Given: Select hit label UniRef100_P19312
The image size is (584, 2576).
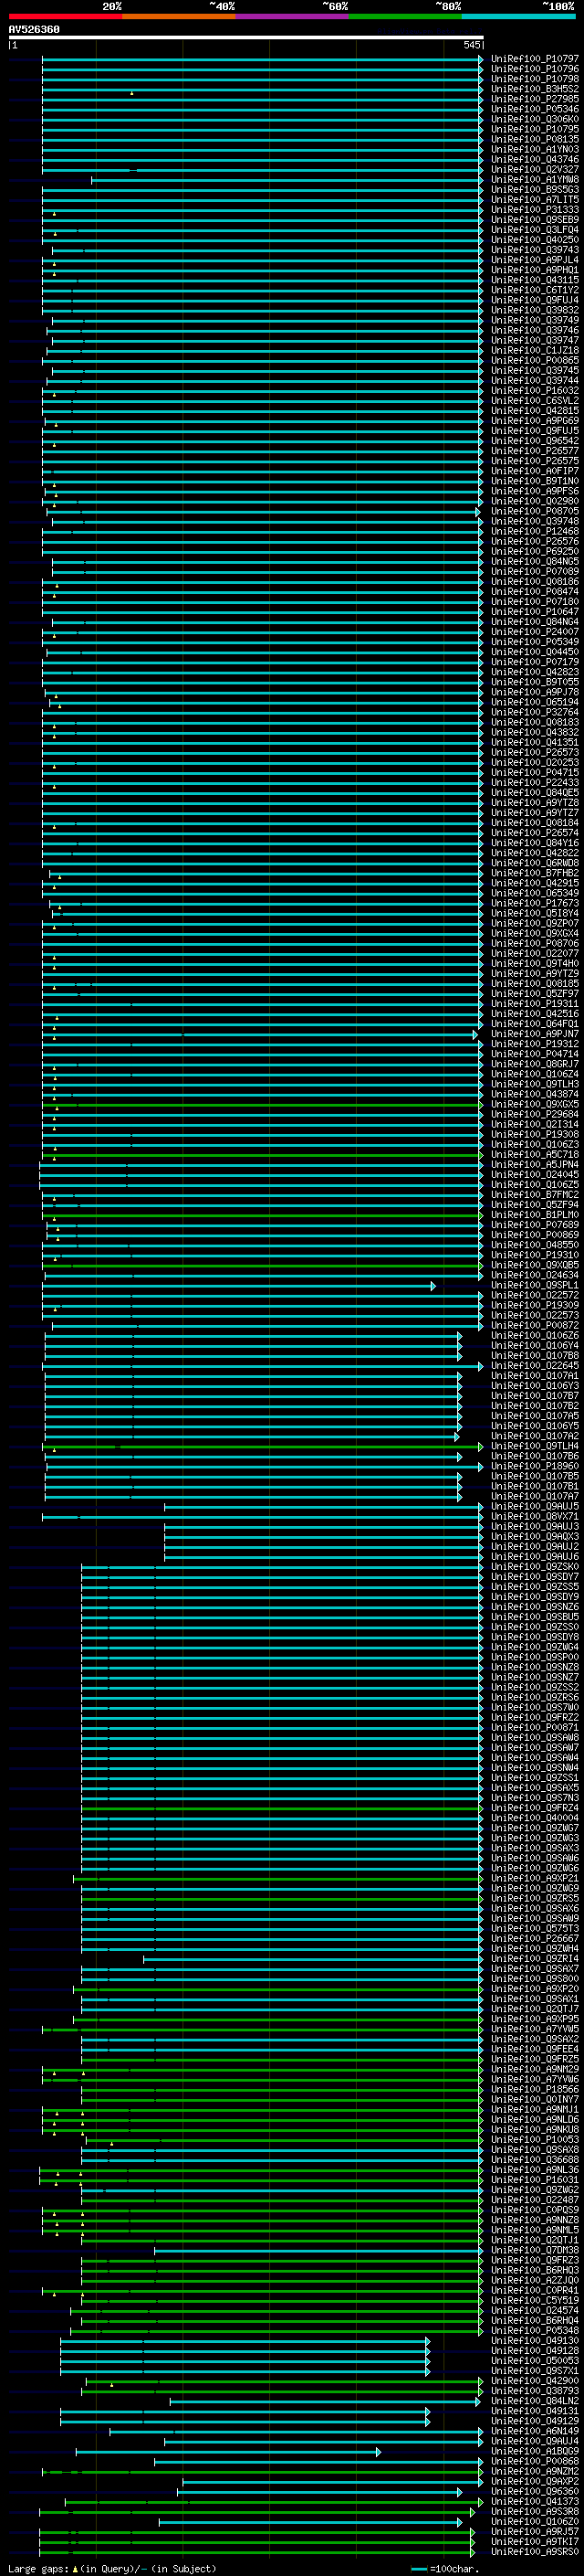Looking at the screenshot, I should (535, 1044).
